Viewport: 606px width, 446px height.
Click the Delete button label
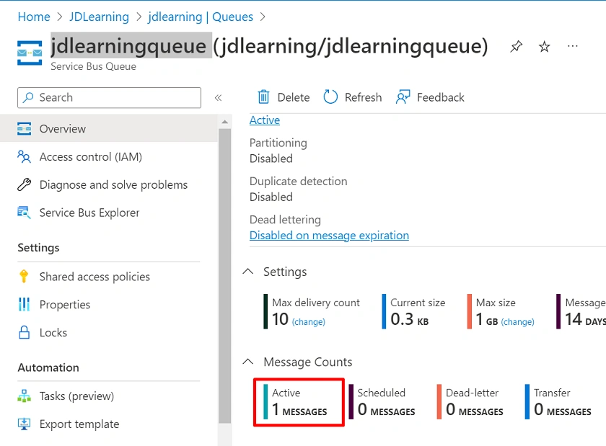pyautogui.click(x=294, y=97)
